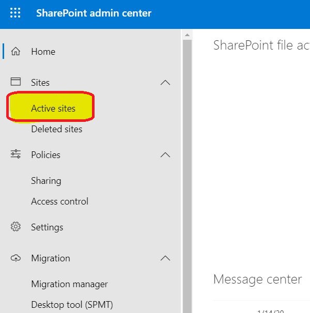This screenshot has width=310, height=313.
Task: Open Migration manager page
Action: pos(70,284)
